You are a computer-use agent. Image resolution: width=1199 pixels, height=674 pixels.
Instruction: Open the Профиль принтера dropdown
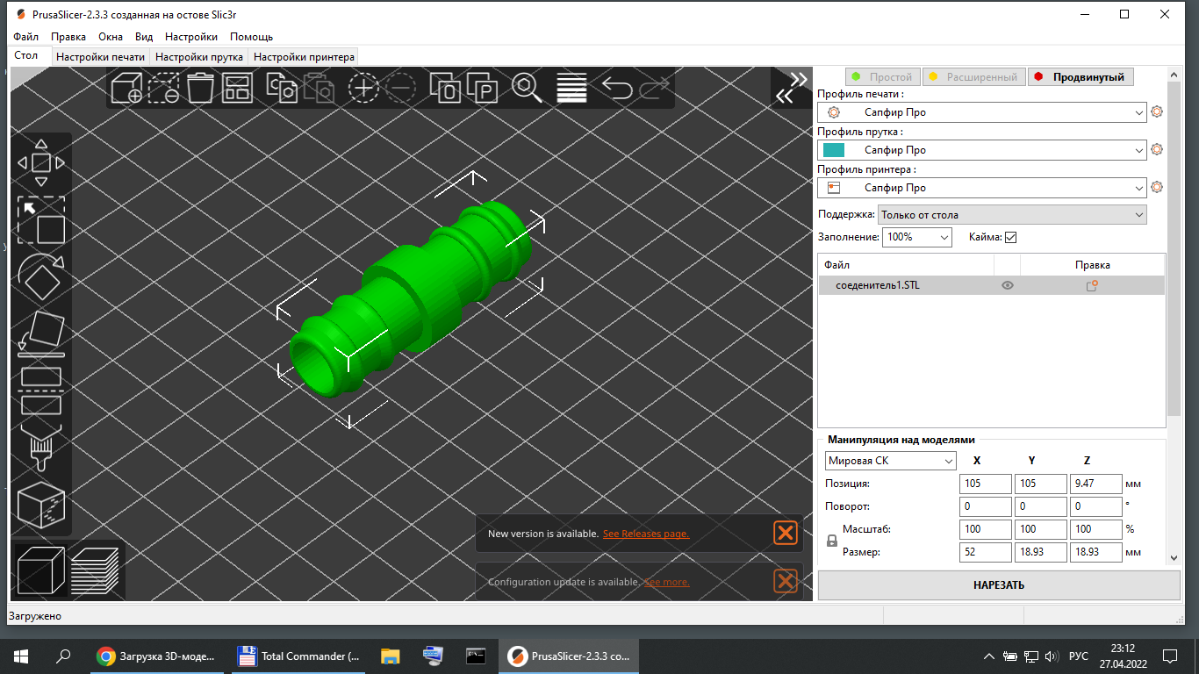(x=982, y=188)
